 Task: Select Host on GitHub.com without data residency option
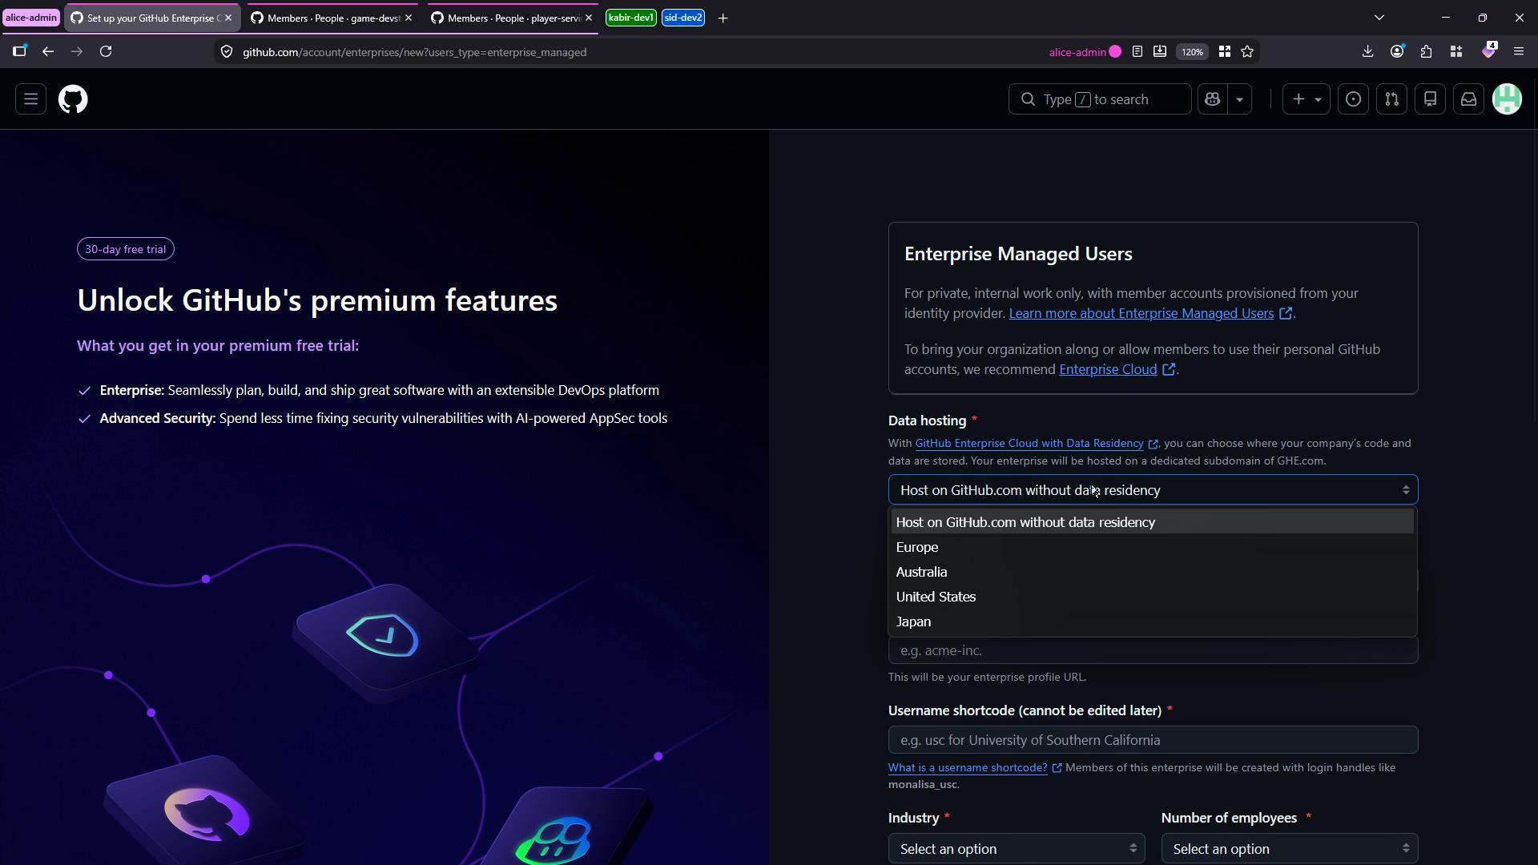tap(1152, 522)
